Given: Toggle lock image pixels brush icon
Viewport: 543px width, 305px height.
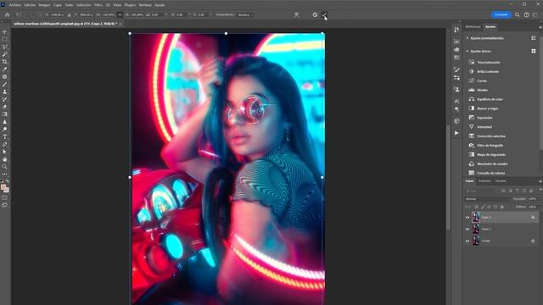Looking at the screenshot, I should click(x=483, y=207).
